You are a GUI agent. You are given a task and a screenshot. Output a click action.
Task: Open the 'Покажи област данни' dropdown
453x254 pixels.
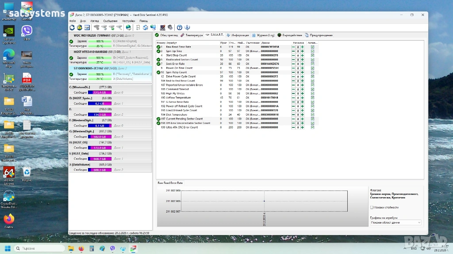[395, 223]
